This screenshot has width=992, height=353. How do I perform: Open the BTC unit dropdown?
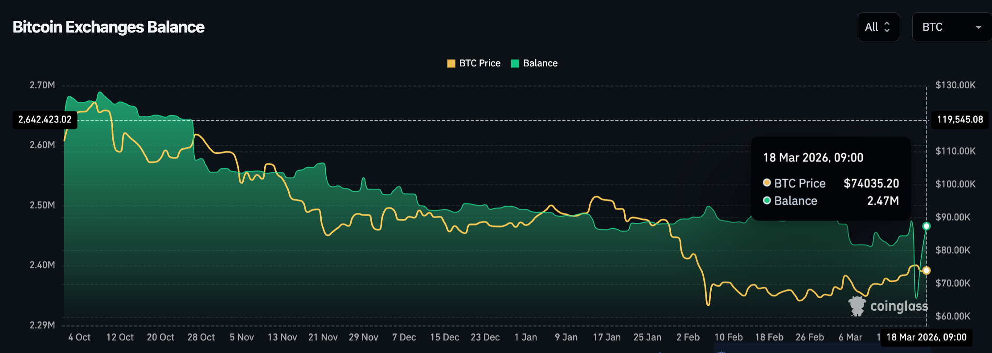click(x=951, y=27)
